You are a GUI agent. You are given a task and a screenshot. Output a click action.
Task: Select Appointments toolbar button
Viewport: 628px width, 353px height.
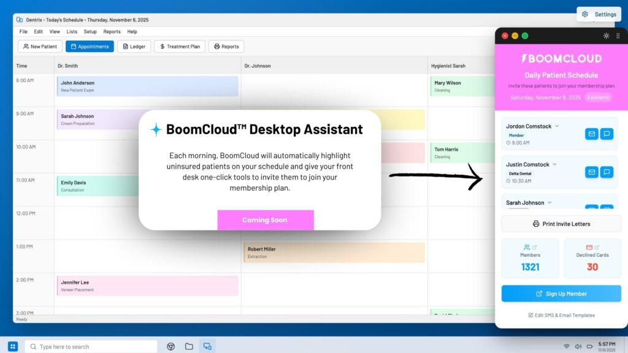click(x=90, y=47)
